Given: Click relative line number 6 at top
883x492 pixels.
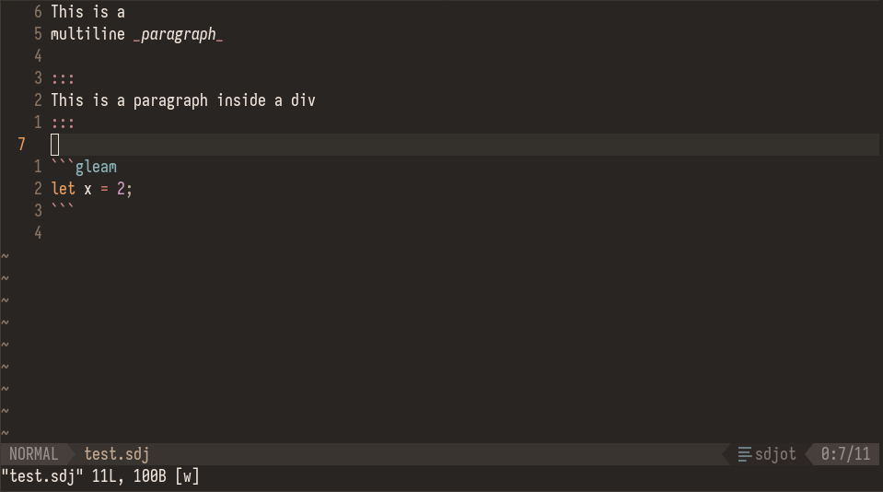Looking at the screenshot, I should (x=38, y=12).
